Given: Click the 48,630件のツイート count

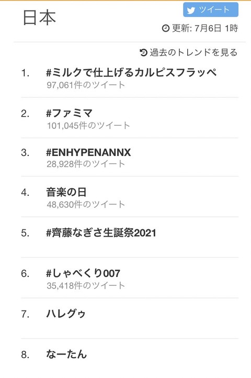Looking at the screenshot, I should coord(86,204).
